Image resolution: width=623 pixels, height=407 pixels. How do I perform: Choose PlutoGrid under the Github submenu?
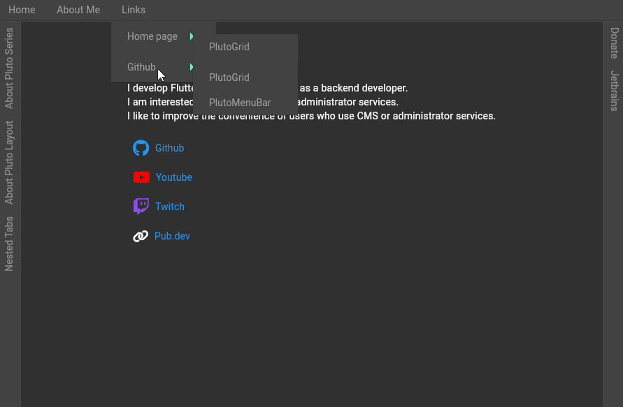tap(229, 77)
